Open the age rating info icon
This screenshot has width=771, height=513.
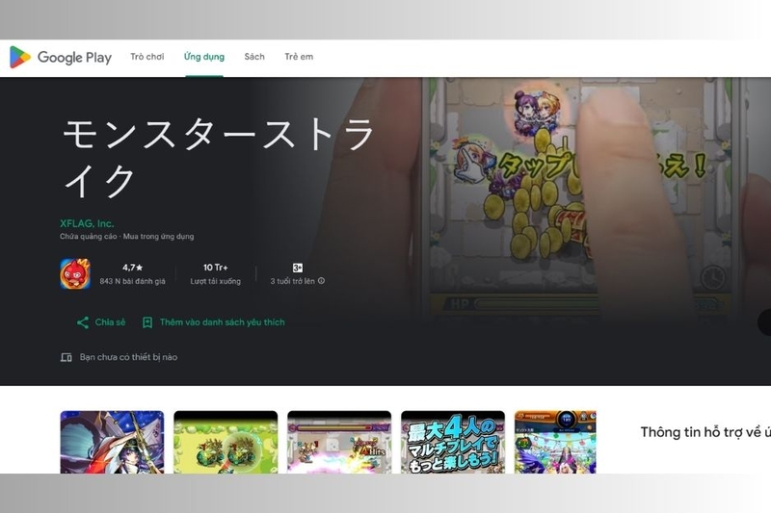[x=321, y=281]
